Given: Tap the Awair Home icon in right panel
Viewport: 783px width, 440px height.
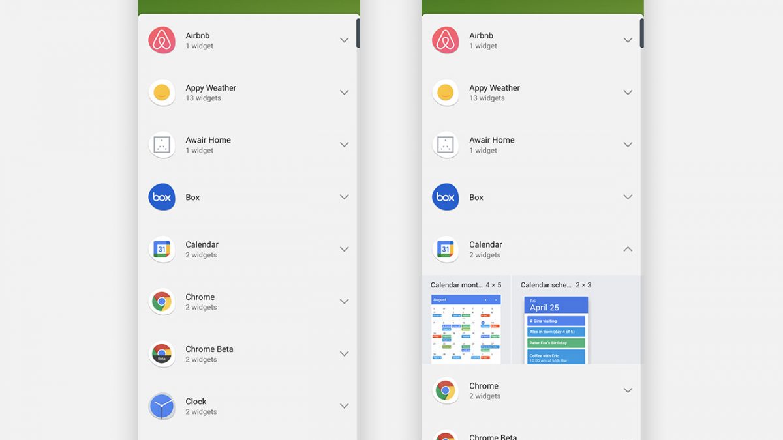Looking at the screenshot, I should [x=446, y=145].
